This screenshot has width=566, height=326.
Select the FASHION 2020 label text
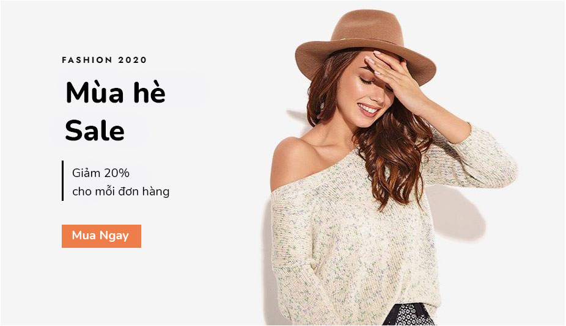click(105, 60)
